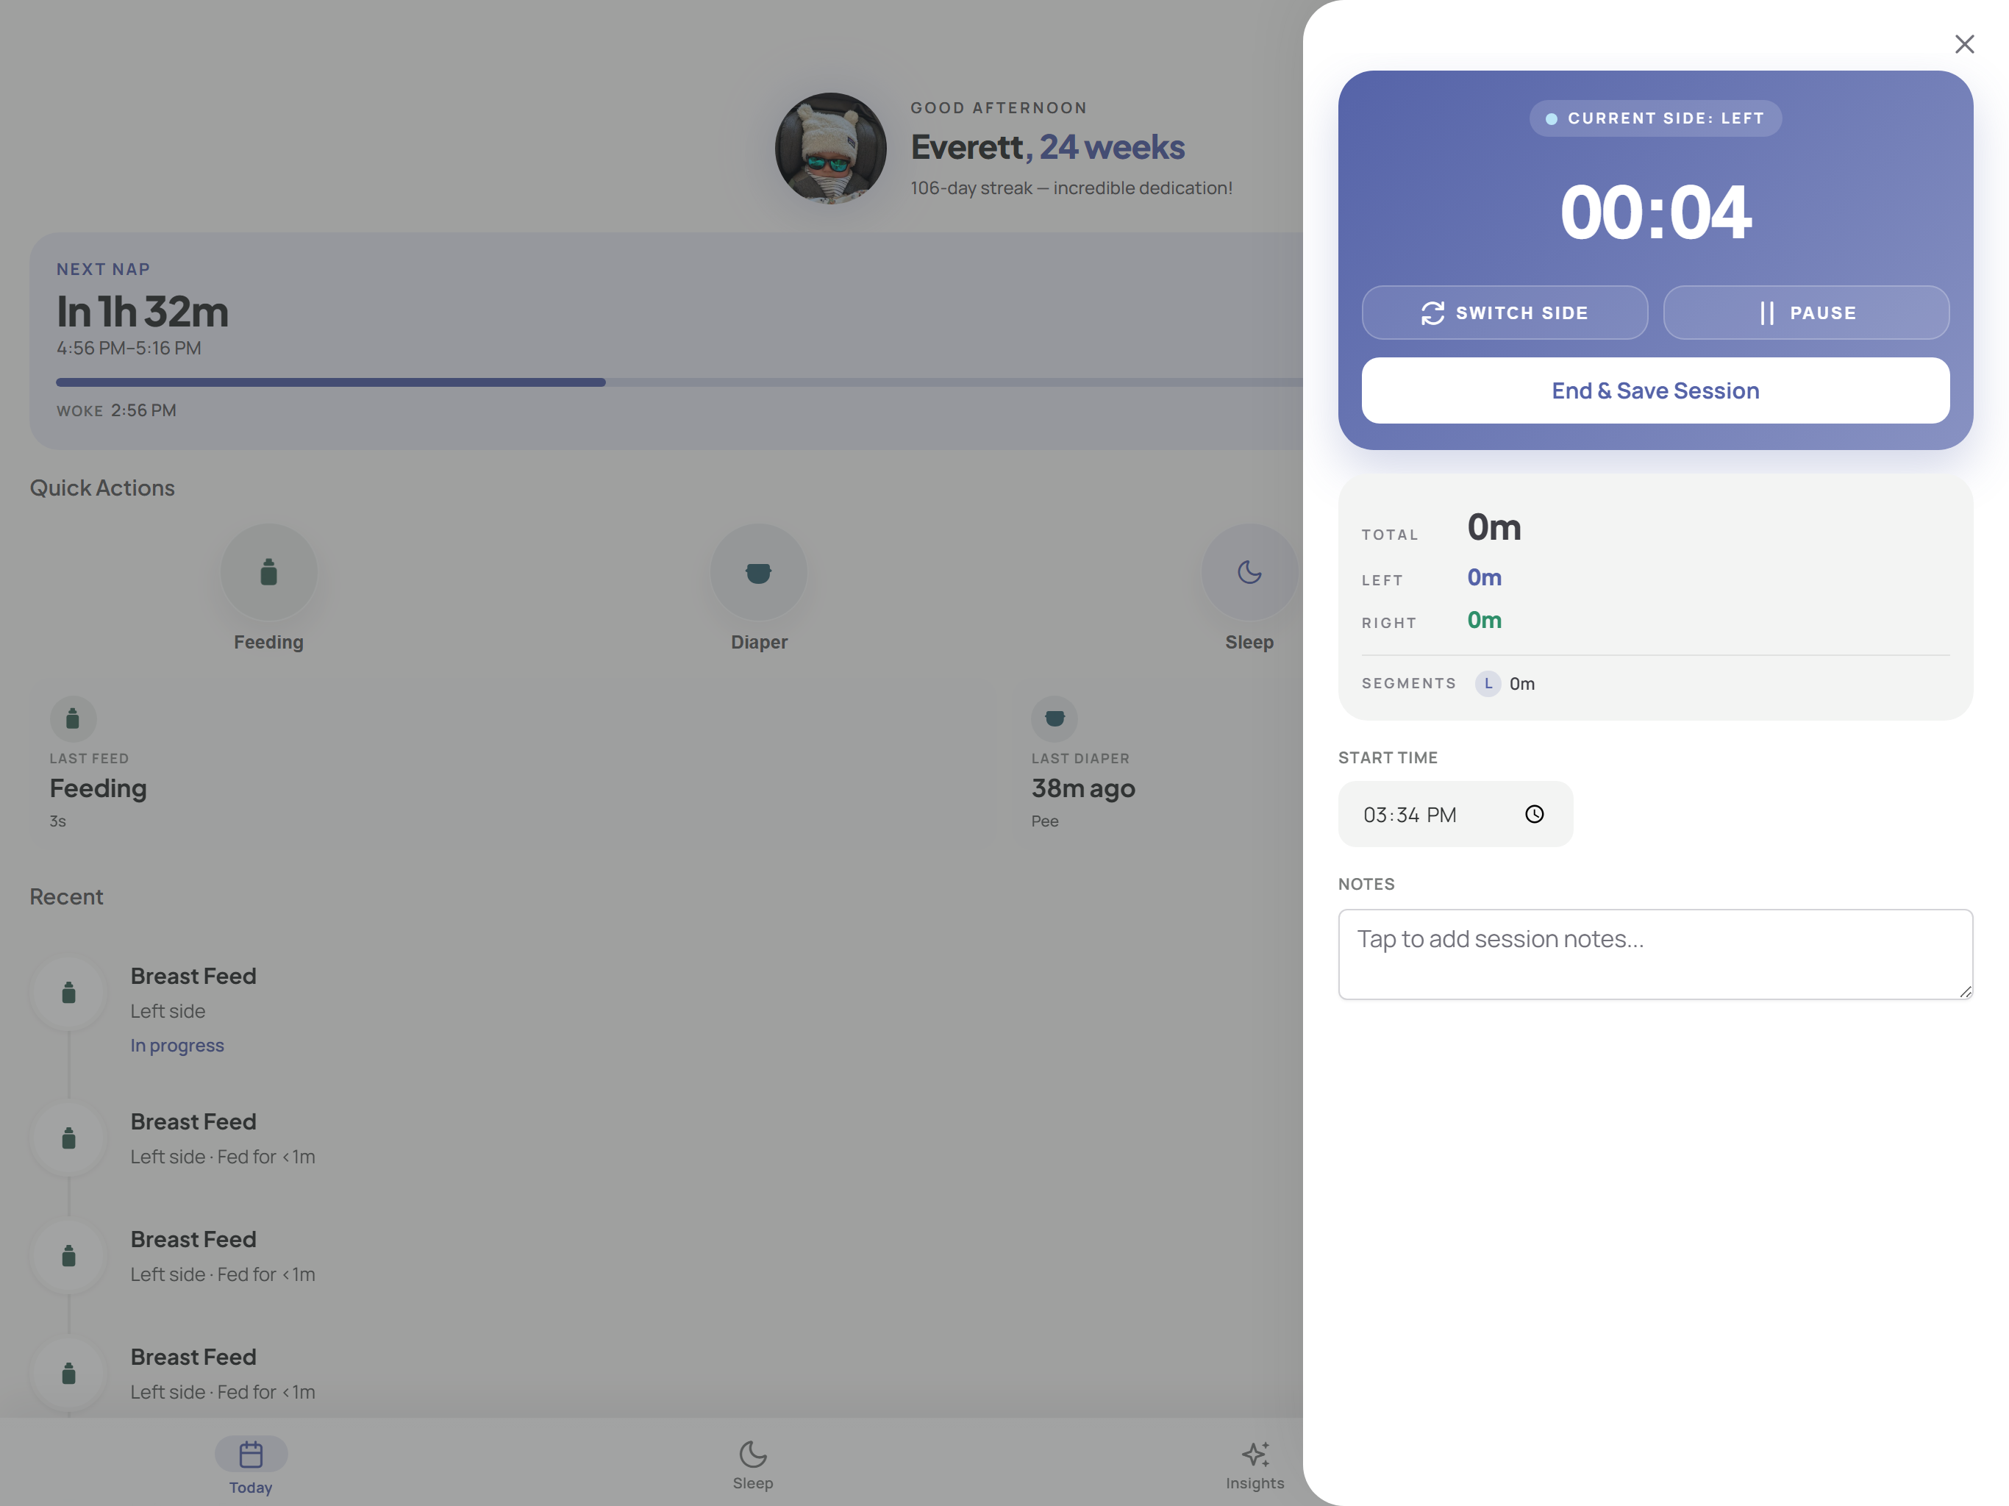Click the '4:56 PM–5:16 PM' nap window text

129,349
